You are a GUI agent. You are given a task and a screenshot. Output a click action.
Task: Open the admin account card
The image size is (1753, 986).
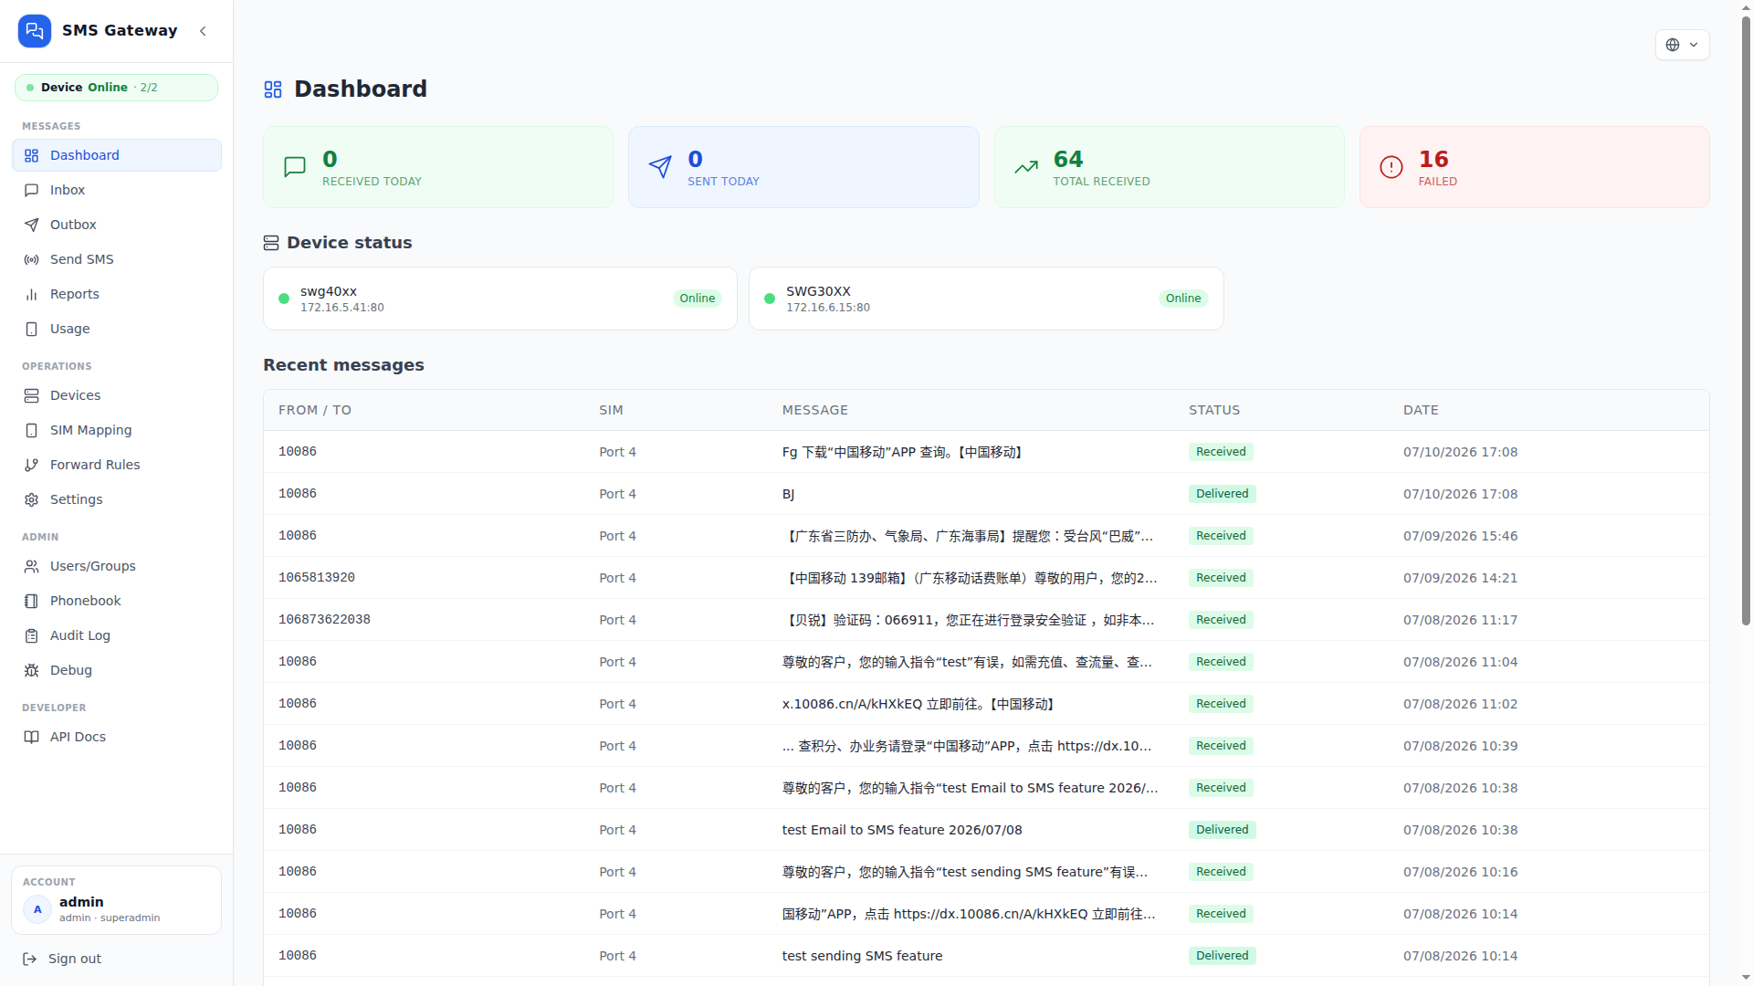[117, 900]
